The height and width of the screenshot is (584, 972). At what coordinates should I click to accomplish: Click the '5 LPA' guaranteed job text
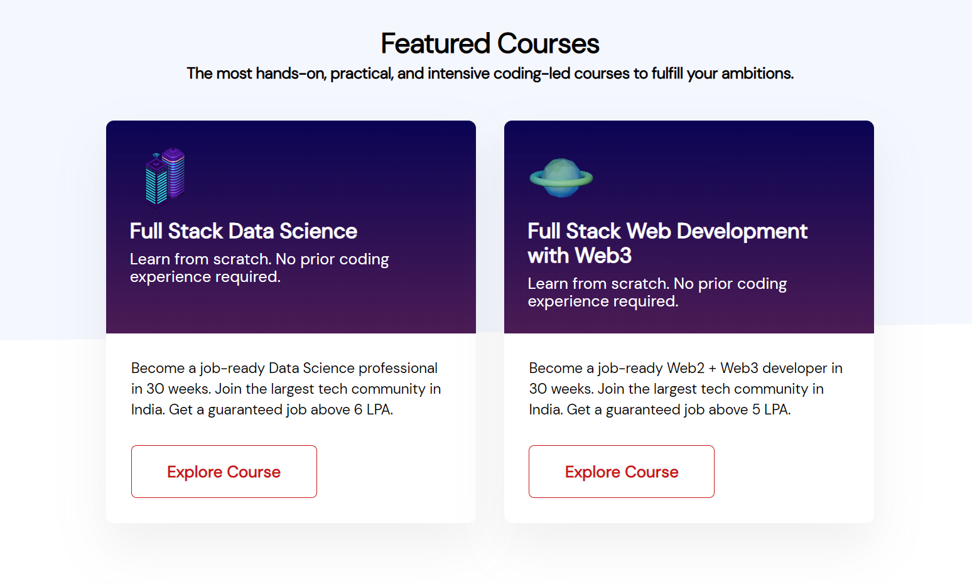771,410
